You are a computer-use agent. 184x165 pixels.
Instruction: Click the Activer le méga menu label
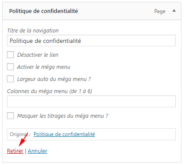click(x=44, y=67)
